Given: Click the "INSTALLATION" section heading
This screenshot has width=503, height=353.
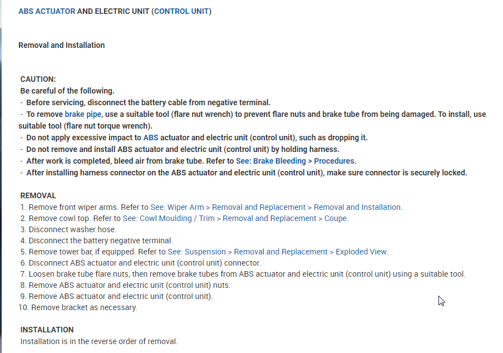Looking at the screenshot, I should [x=47, y=330].
